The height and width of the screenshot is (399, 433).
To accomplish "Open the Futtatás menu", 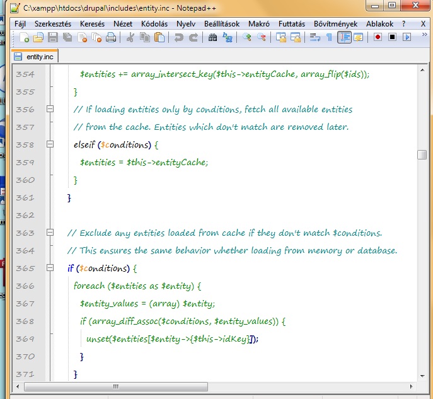I will [292, 24].
